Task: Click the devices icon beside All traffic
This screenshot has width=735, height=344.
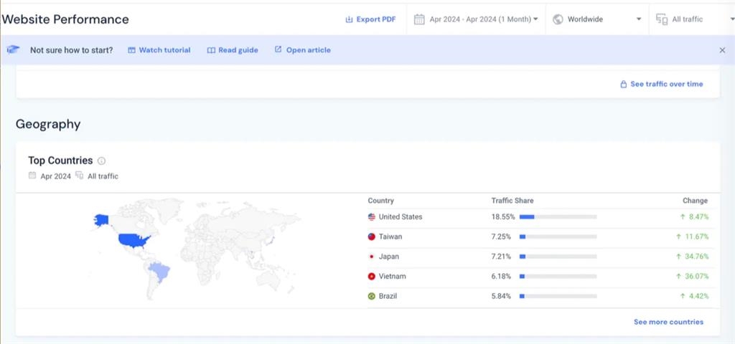Action: point(662,19)
